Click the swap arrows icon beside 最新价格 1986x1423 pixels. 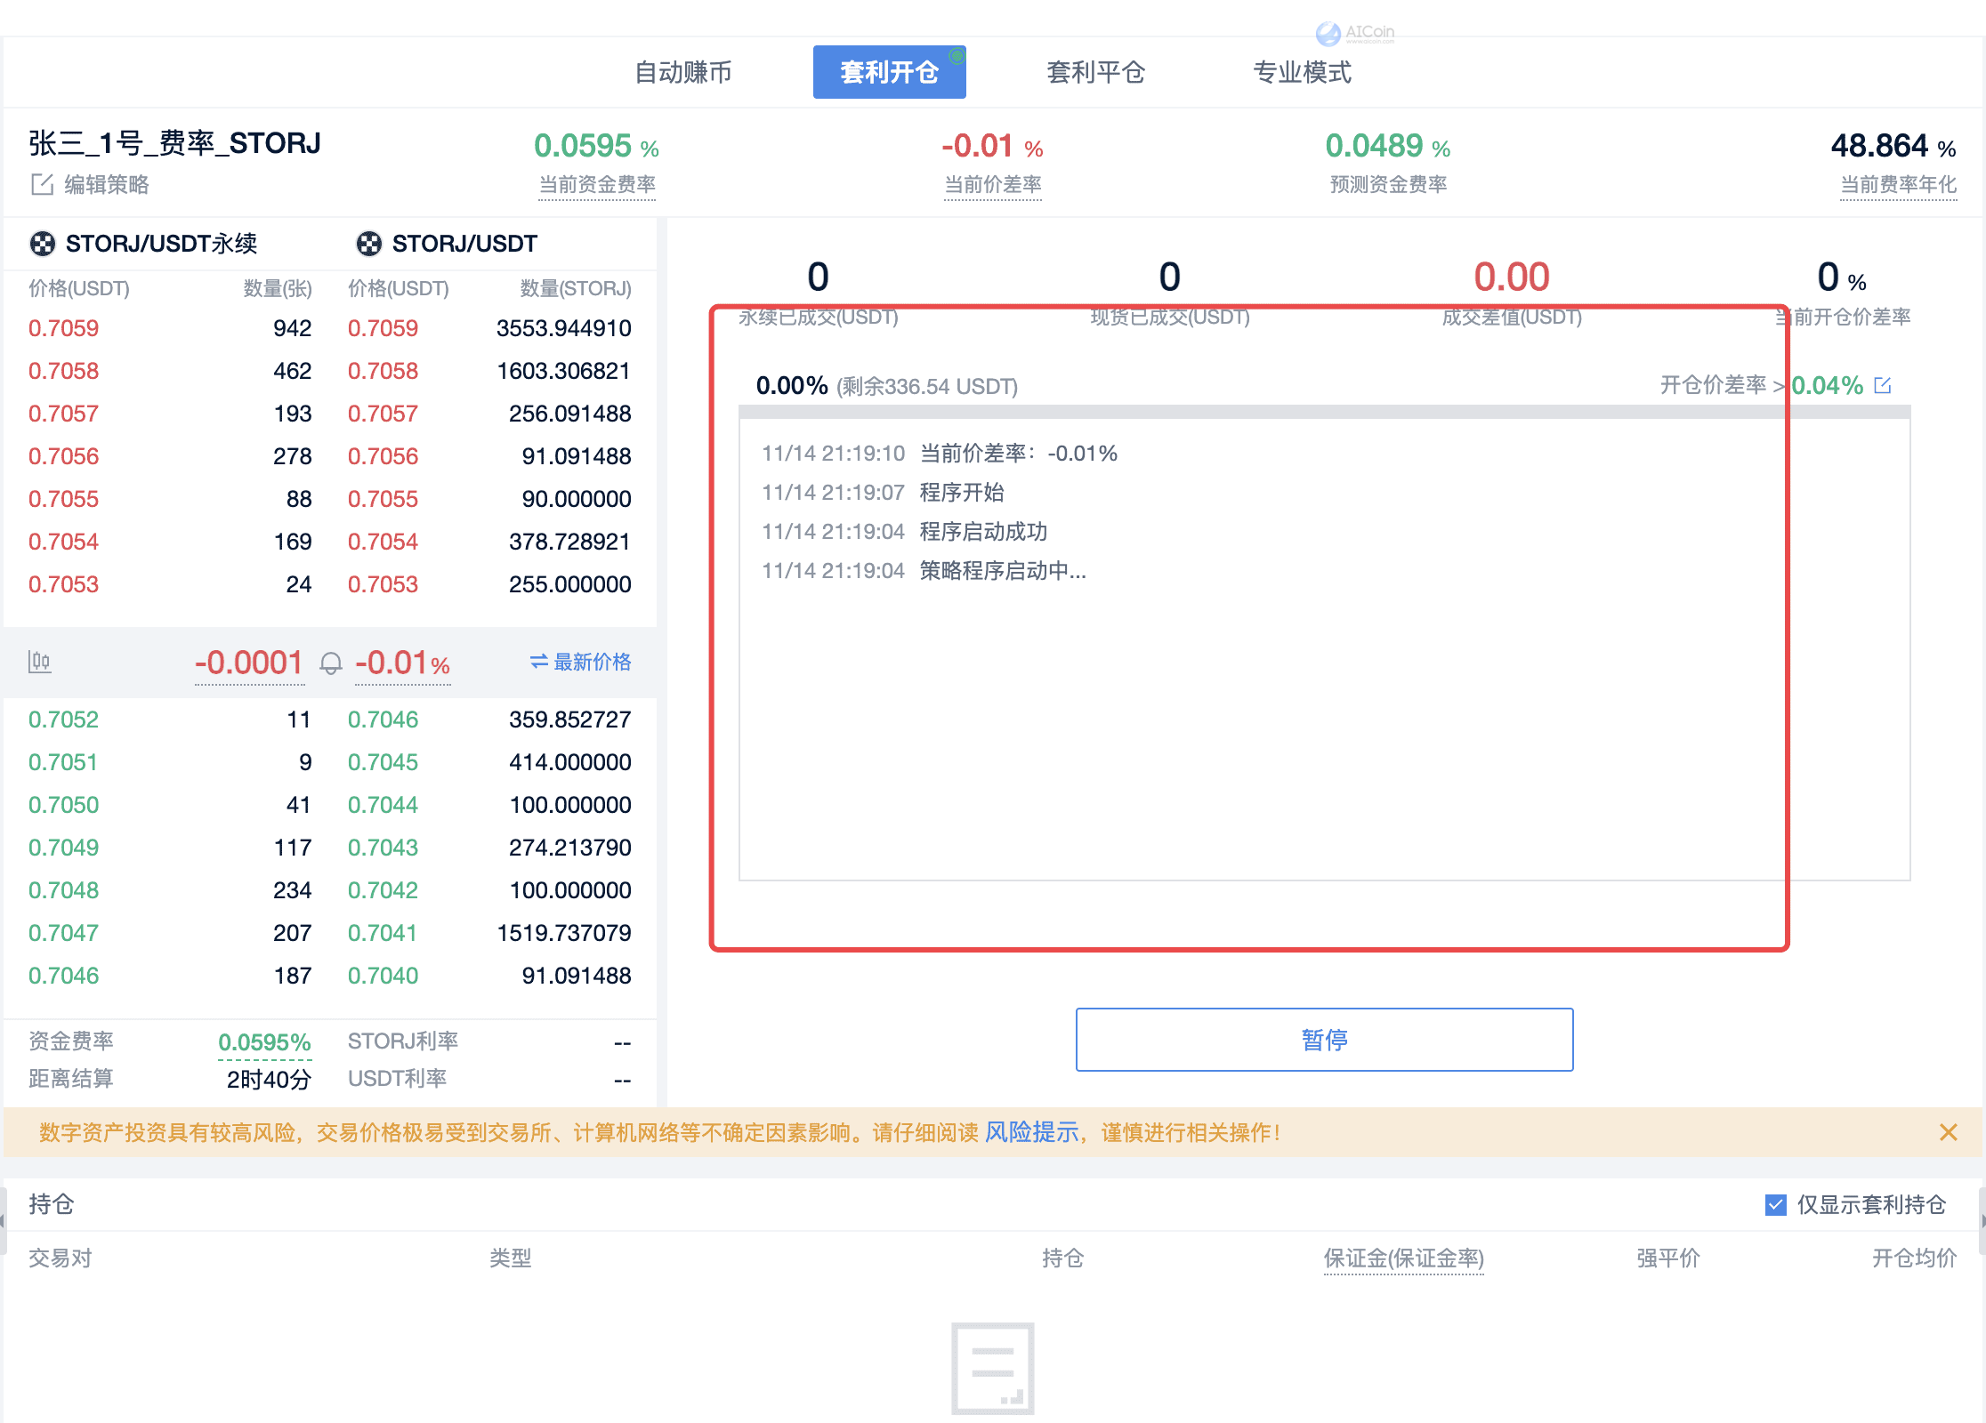(539, 662)
